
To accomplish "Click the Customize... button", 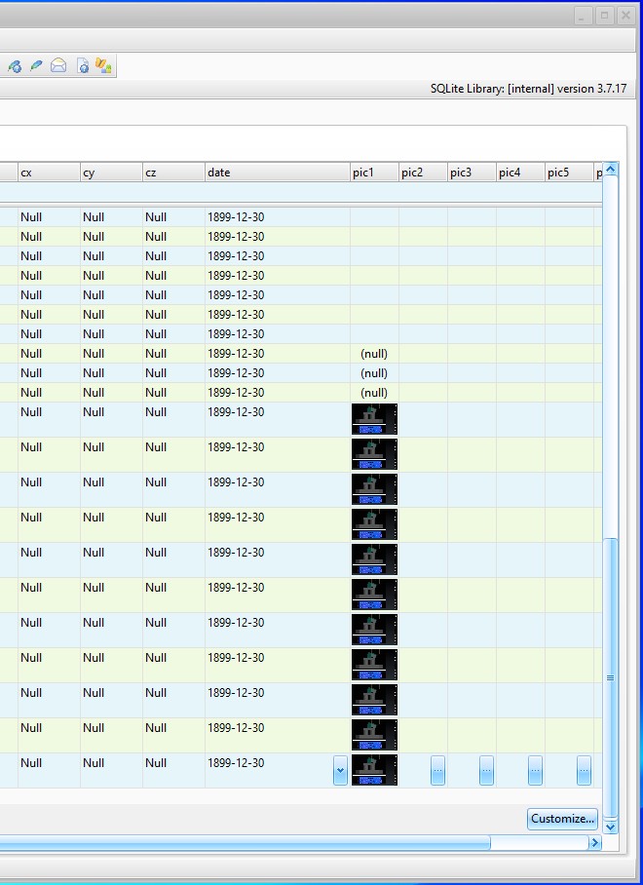I will point(562,819).
